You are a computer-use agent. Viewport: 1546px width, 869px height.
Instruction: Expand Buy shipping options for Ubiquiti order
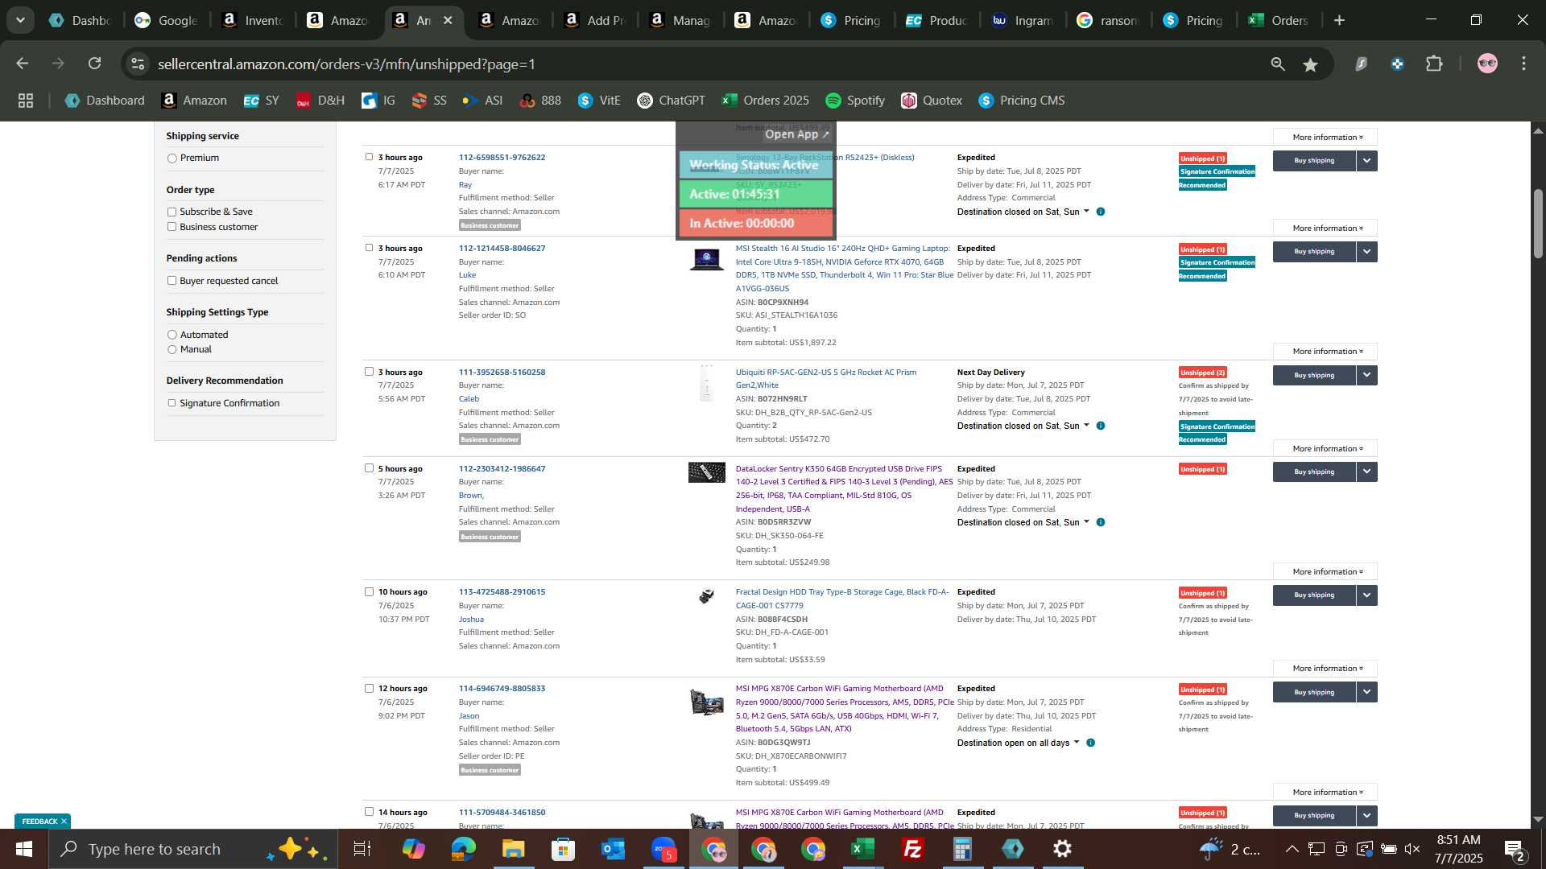point(1367,375)
